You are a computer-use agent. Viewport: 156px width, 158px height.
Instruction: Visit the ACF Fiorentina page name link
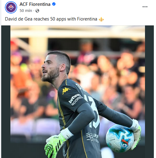pyautogui.click(x=35, y=4)
